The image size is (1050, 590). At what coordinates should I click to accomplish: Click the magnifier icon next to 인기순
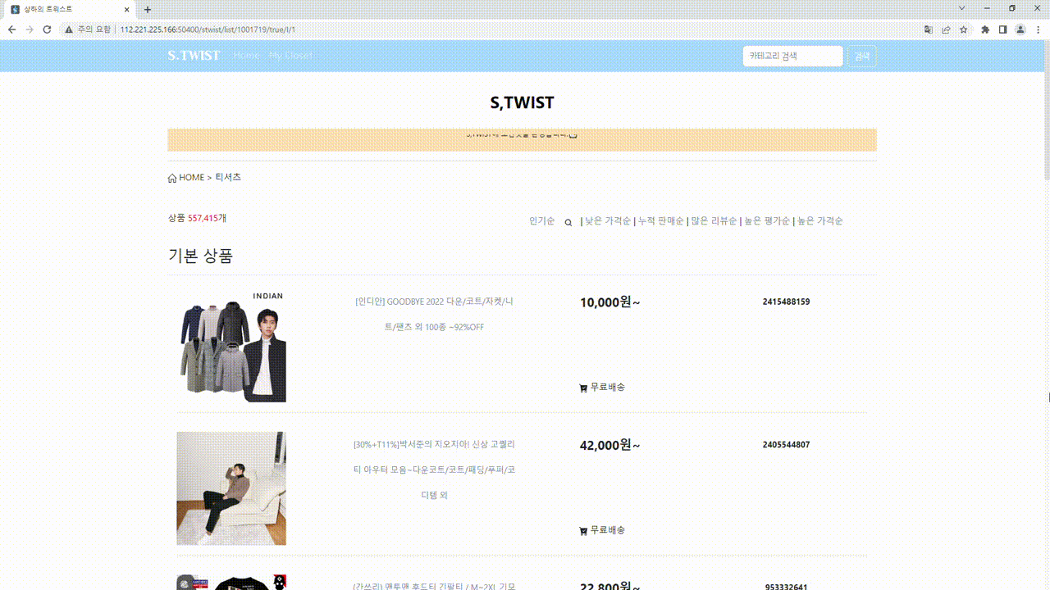(x=568, y=221)
